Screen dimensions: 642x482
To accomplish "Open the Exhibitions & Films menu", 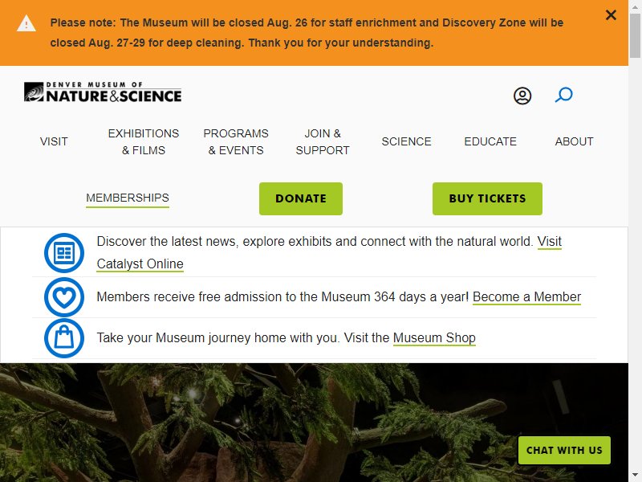I will 144,141.
